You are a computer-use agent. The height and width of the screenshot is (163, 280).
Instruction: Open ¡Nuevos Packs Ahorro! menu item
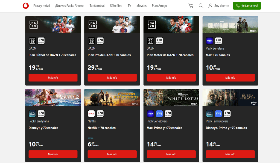point(70,6)
